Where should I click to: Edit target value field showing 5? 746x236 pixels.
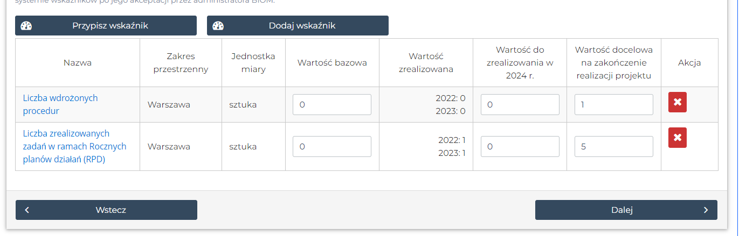tap(613, 147)
